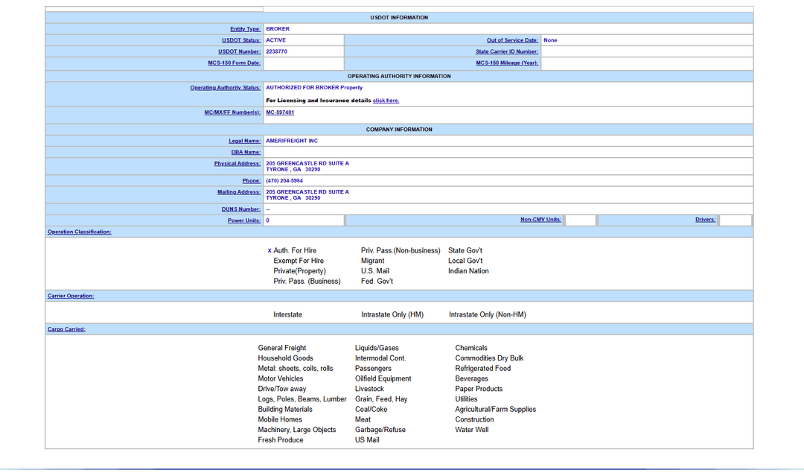Click the 'Auth. For Hire' classification
The image size is (804, 473).
point(295,251)
